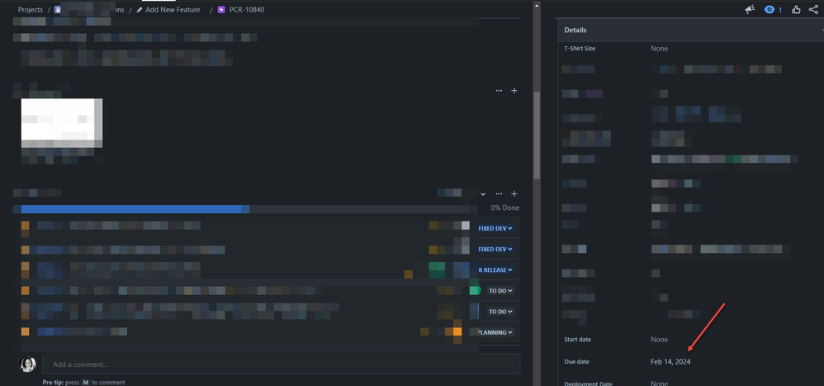Open the lower TO DO status dropdown
Image resolution: width=824 pixels, height=386 pixels.
(500, 312)
